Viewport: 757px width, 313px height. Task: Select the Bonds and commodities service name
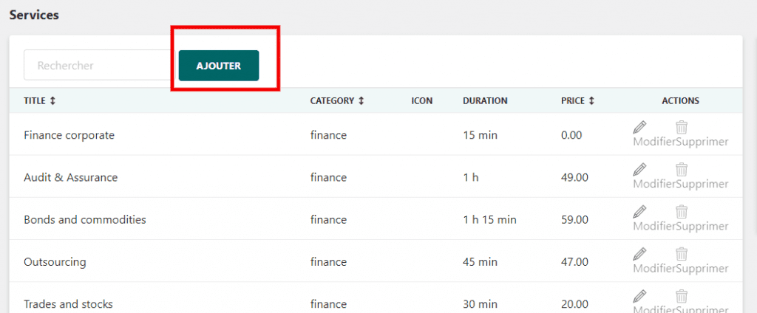(84, 219)
